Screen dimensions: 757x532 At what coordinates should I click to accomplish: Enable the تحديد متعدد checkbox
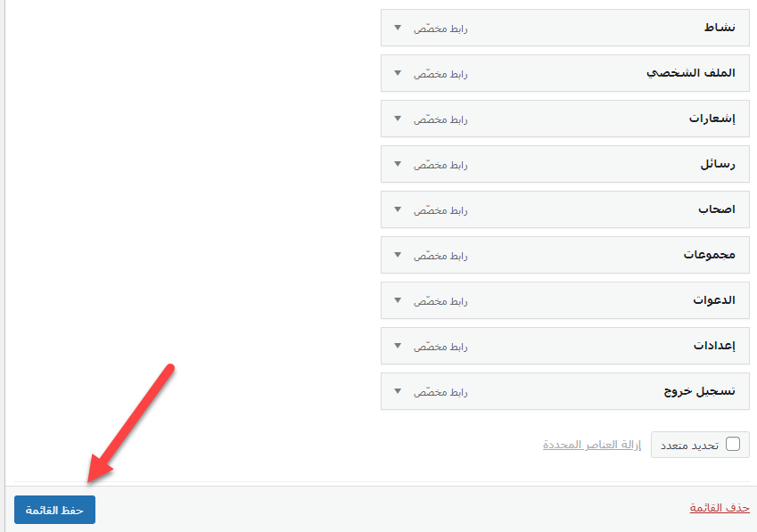[x=732, y=444]
